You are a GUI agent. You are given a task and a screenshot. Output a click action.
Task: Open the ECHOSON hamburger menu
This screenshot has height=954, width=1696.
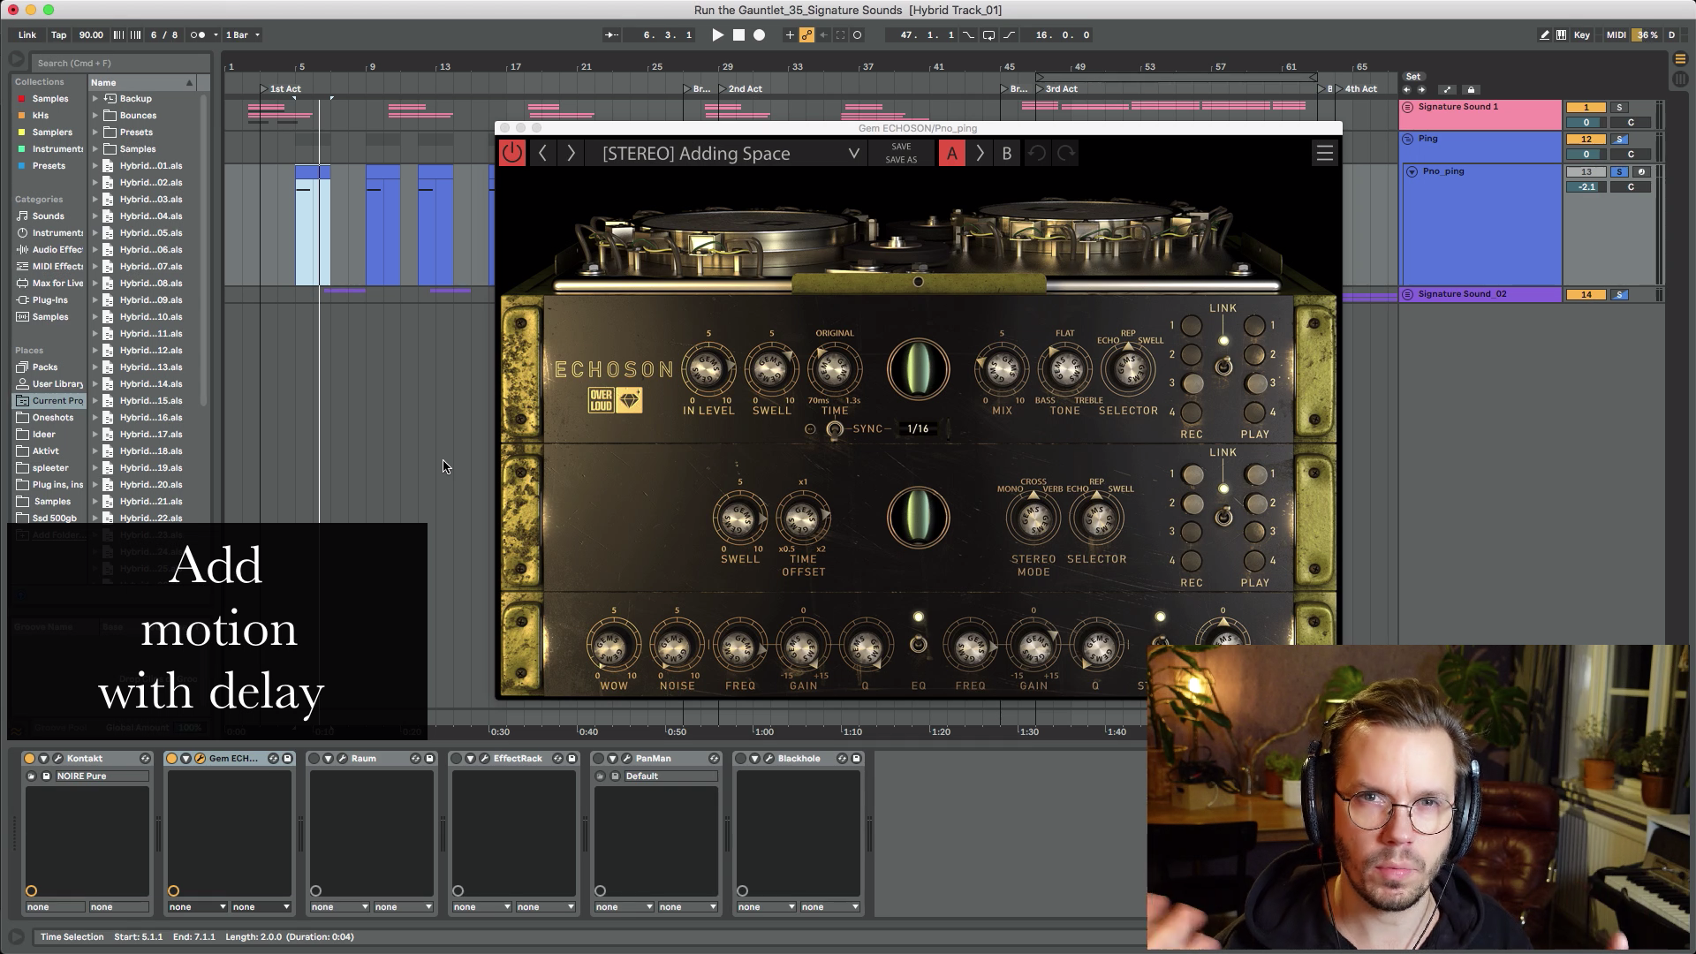click(x=1324, y=153)
